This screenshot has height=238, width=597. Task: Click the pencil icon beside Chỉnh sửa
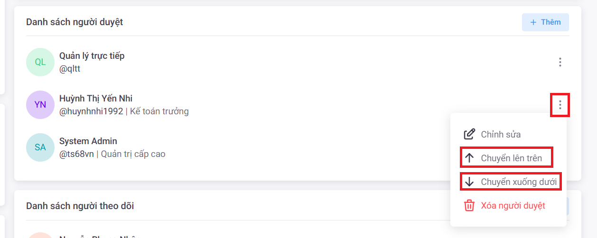click(x=469, y=134)
